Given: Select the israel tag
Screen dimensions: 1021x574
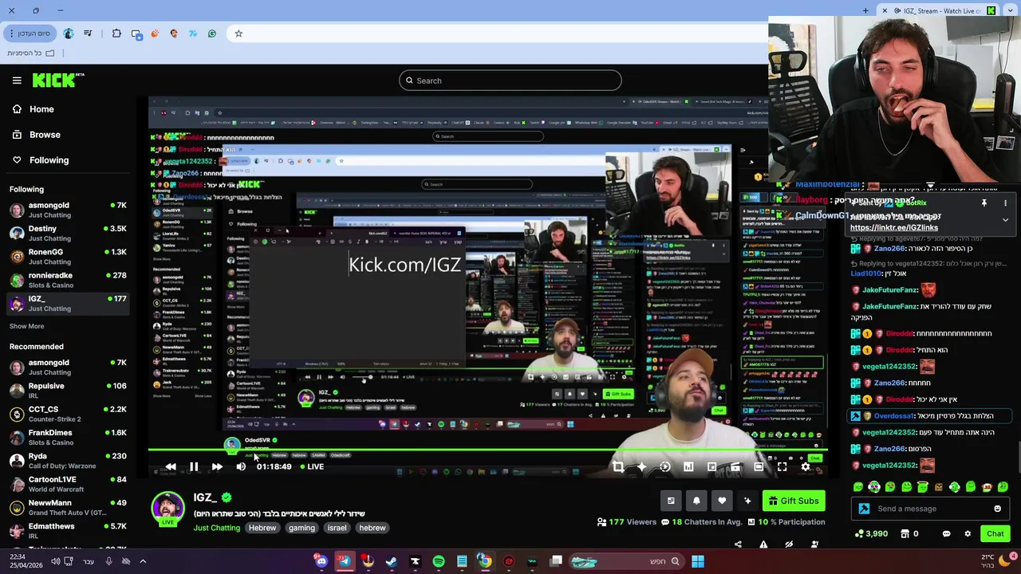Looking at the screenshot, I should [337, 528].
